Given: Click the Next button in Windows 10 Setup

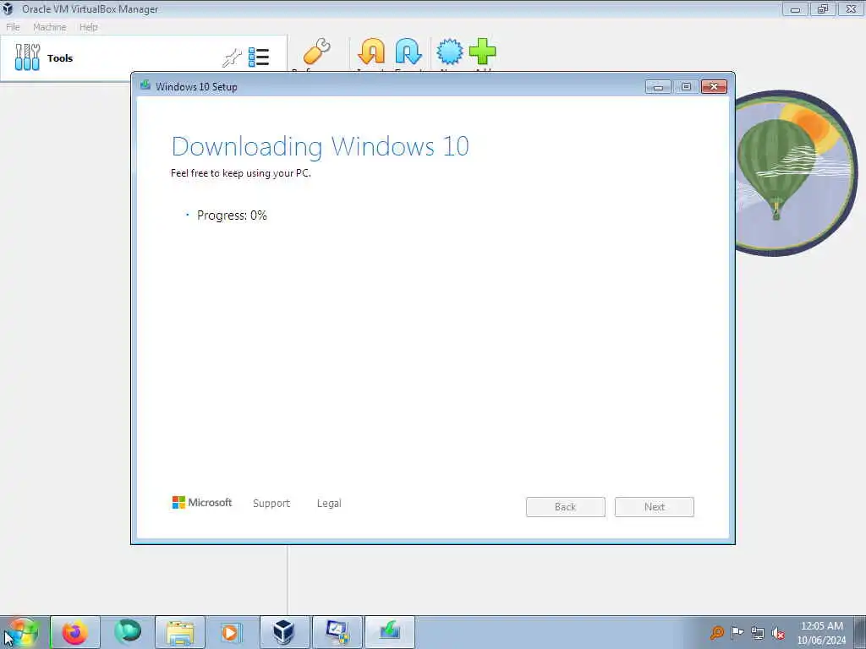Looking at the screenshot, I should 655,507.
